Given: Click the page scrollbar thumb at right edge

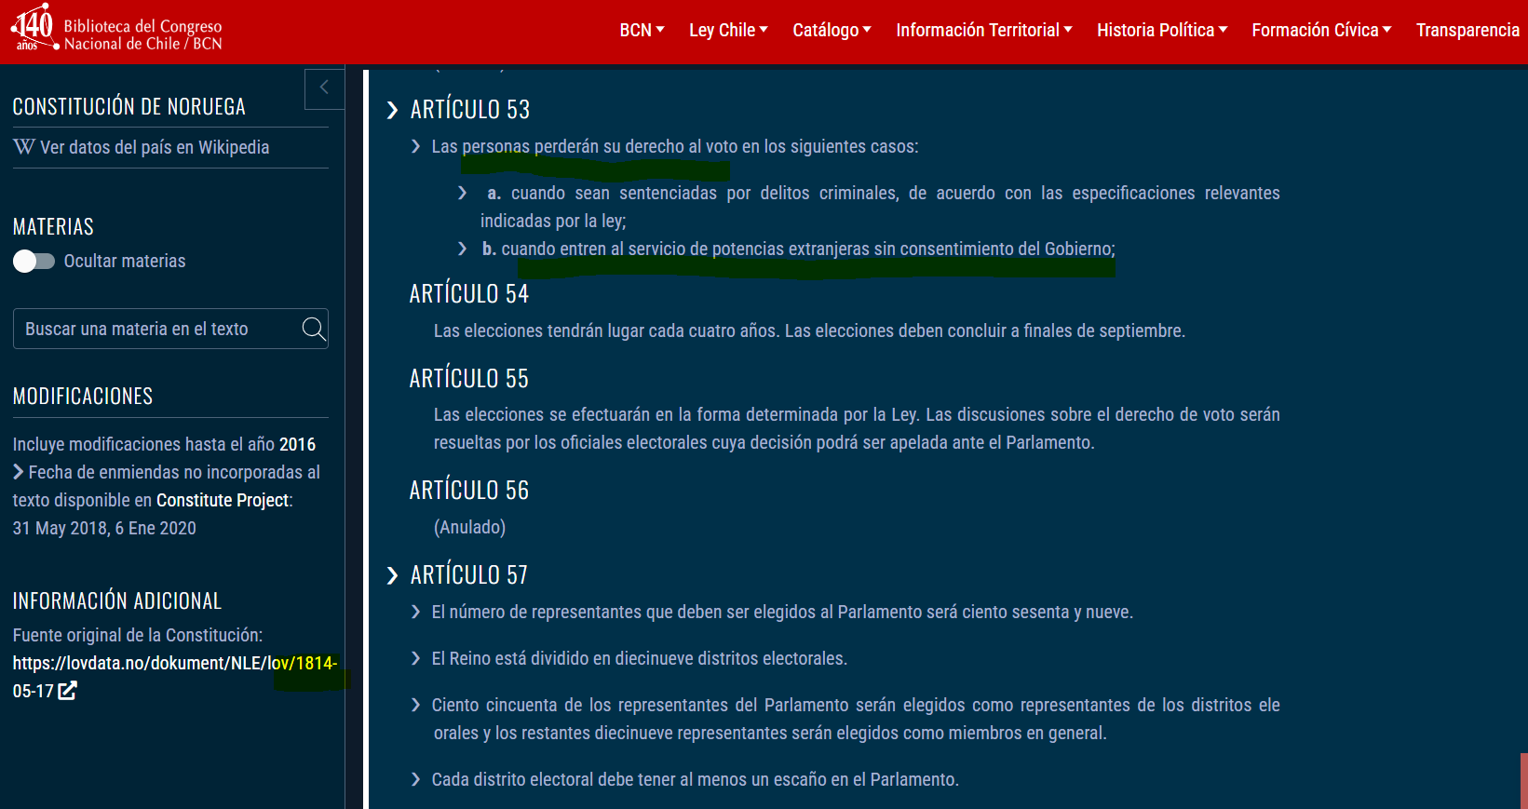Looking at the screenshot, I should click(1523, 781).
